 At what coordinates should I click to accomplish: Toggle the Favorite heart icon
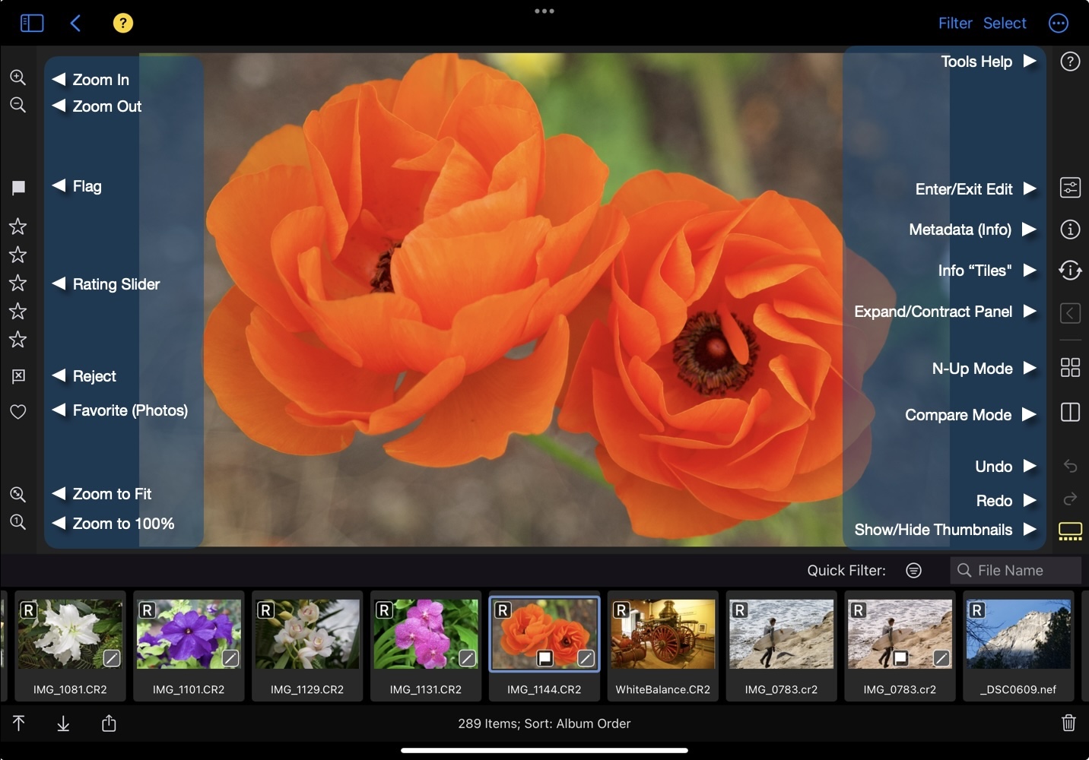[x=18, y=411]
